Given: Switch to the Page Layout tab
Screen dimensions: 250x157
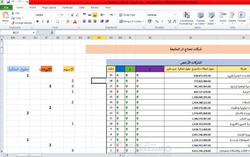Looking at the screenshot, I should point(49,7).
